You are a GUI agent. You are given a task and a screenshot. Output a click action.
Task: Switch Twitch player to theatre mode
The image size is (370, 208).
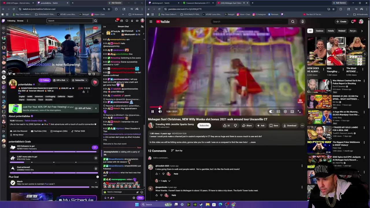pos(94,74)
